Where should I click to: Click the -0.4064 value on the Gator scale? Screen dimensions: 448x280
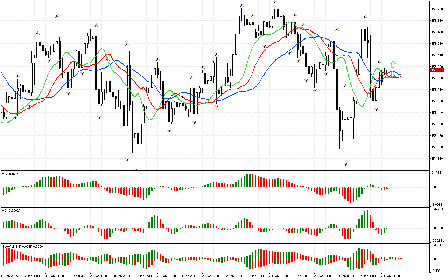pyautogui.click(x=437, y=271)
